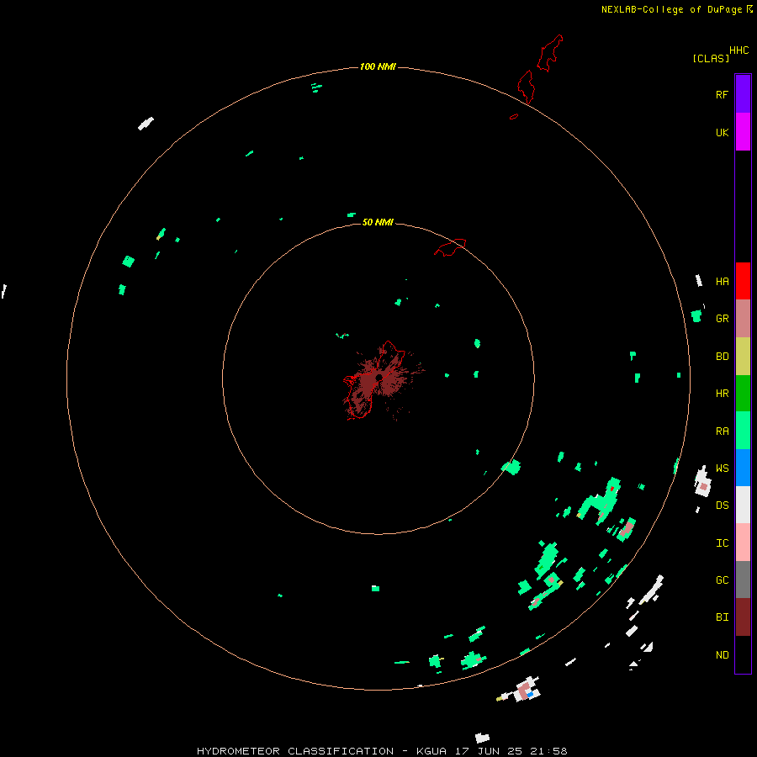Click the WS legend label
Screen dimensions: 757x757
[x=723, y=468]
